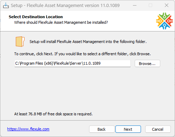Click the setup installer icon in title bar
The height and width of the screenshot is (137, 175).
pyautogui.click(x=6, y=5)
